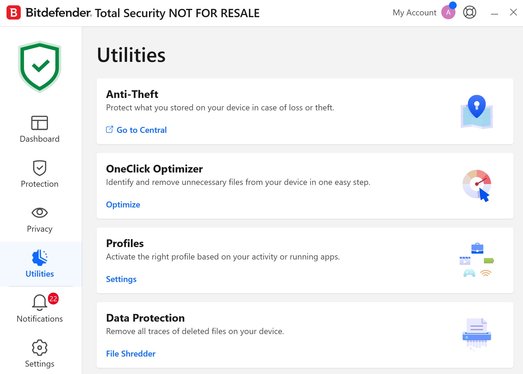Click the Optimize link
Image resolution: width=523 pixels, height=374 pixels.
coord(123,204)
